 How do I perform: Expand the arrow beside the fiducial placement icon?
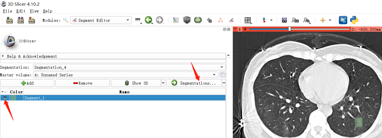coord(271,20)
